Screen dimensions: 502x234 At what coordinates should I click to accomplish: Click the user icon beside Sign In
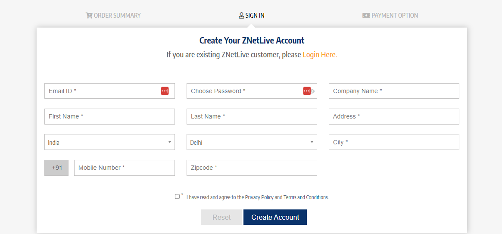(x=241, y=16)
